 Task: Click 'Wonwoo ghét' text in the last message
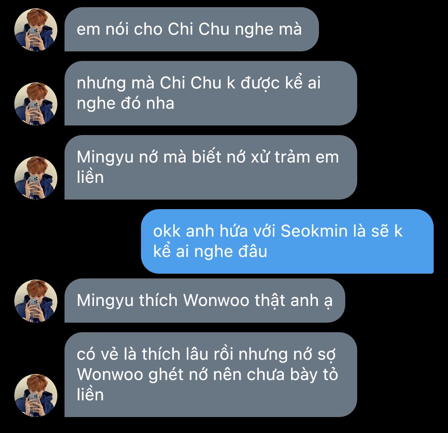[130, 374]
